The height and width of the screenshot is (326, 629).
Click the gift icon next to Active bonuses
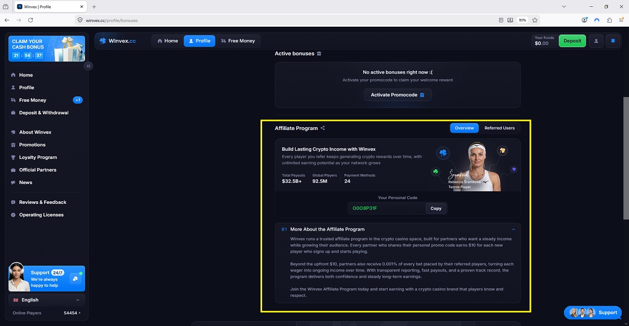pyautogui.click(x=319, y=53)
